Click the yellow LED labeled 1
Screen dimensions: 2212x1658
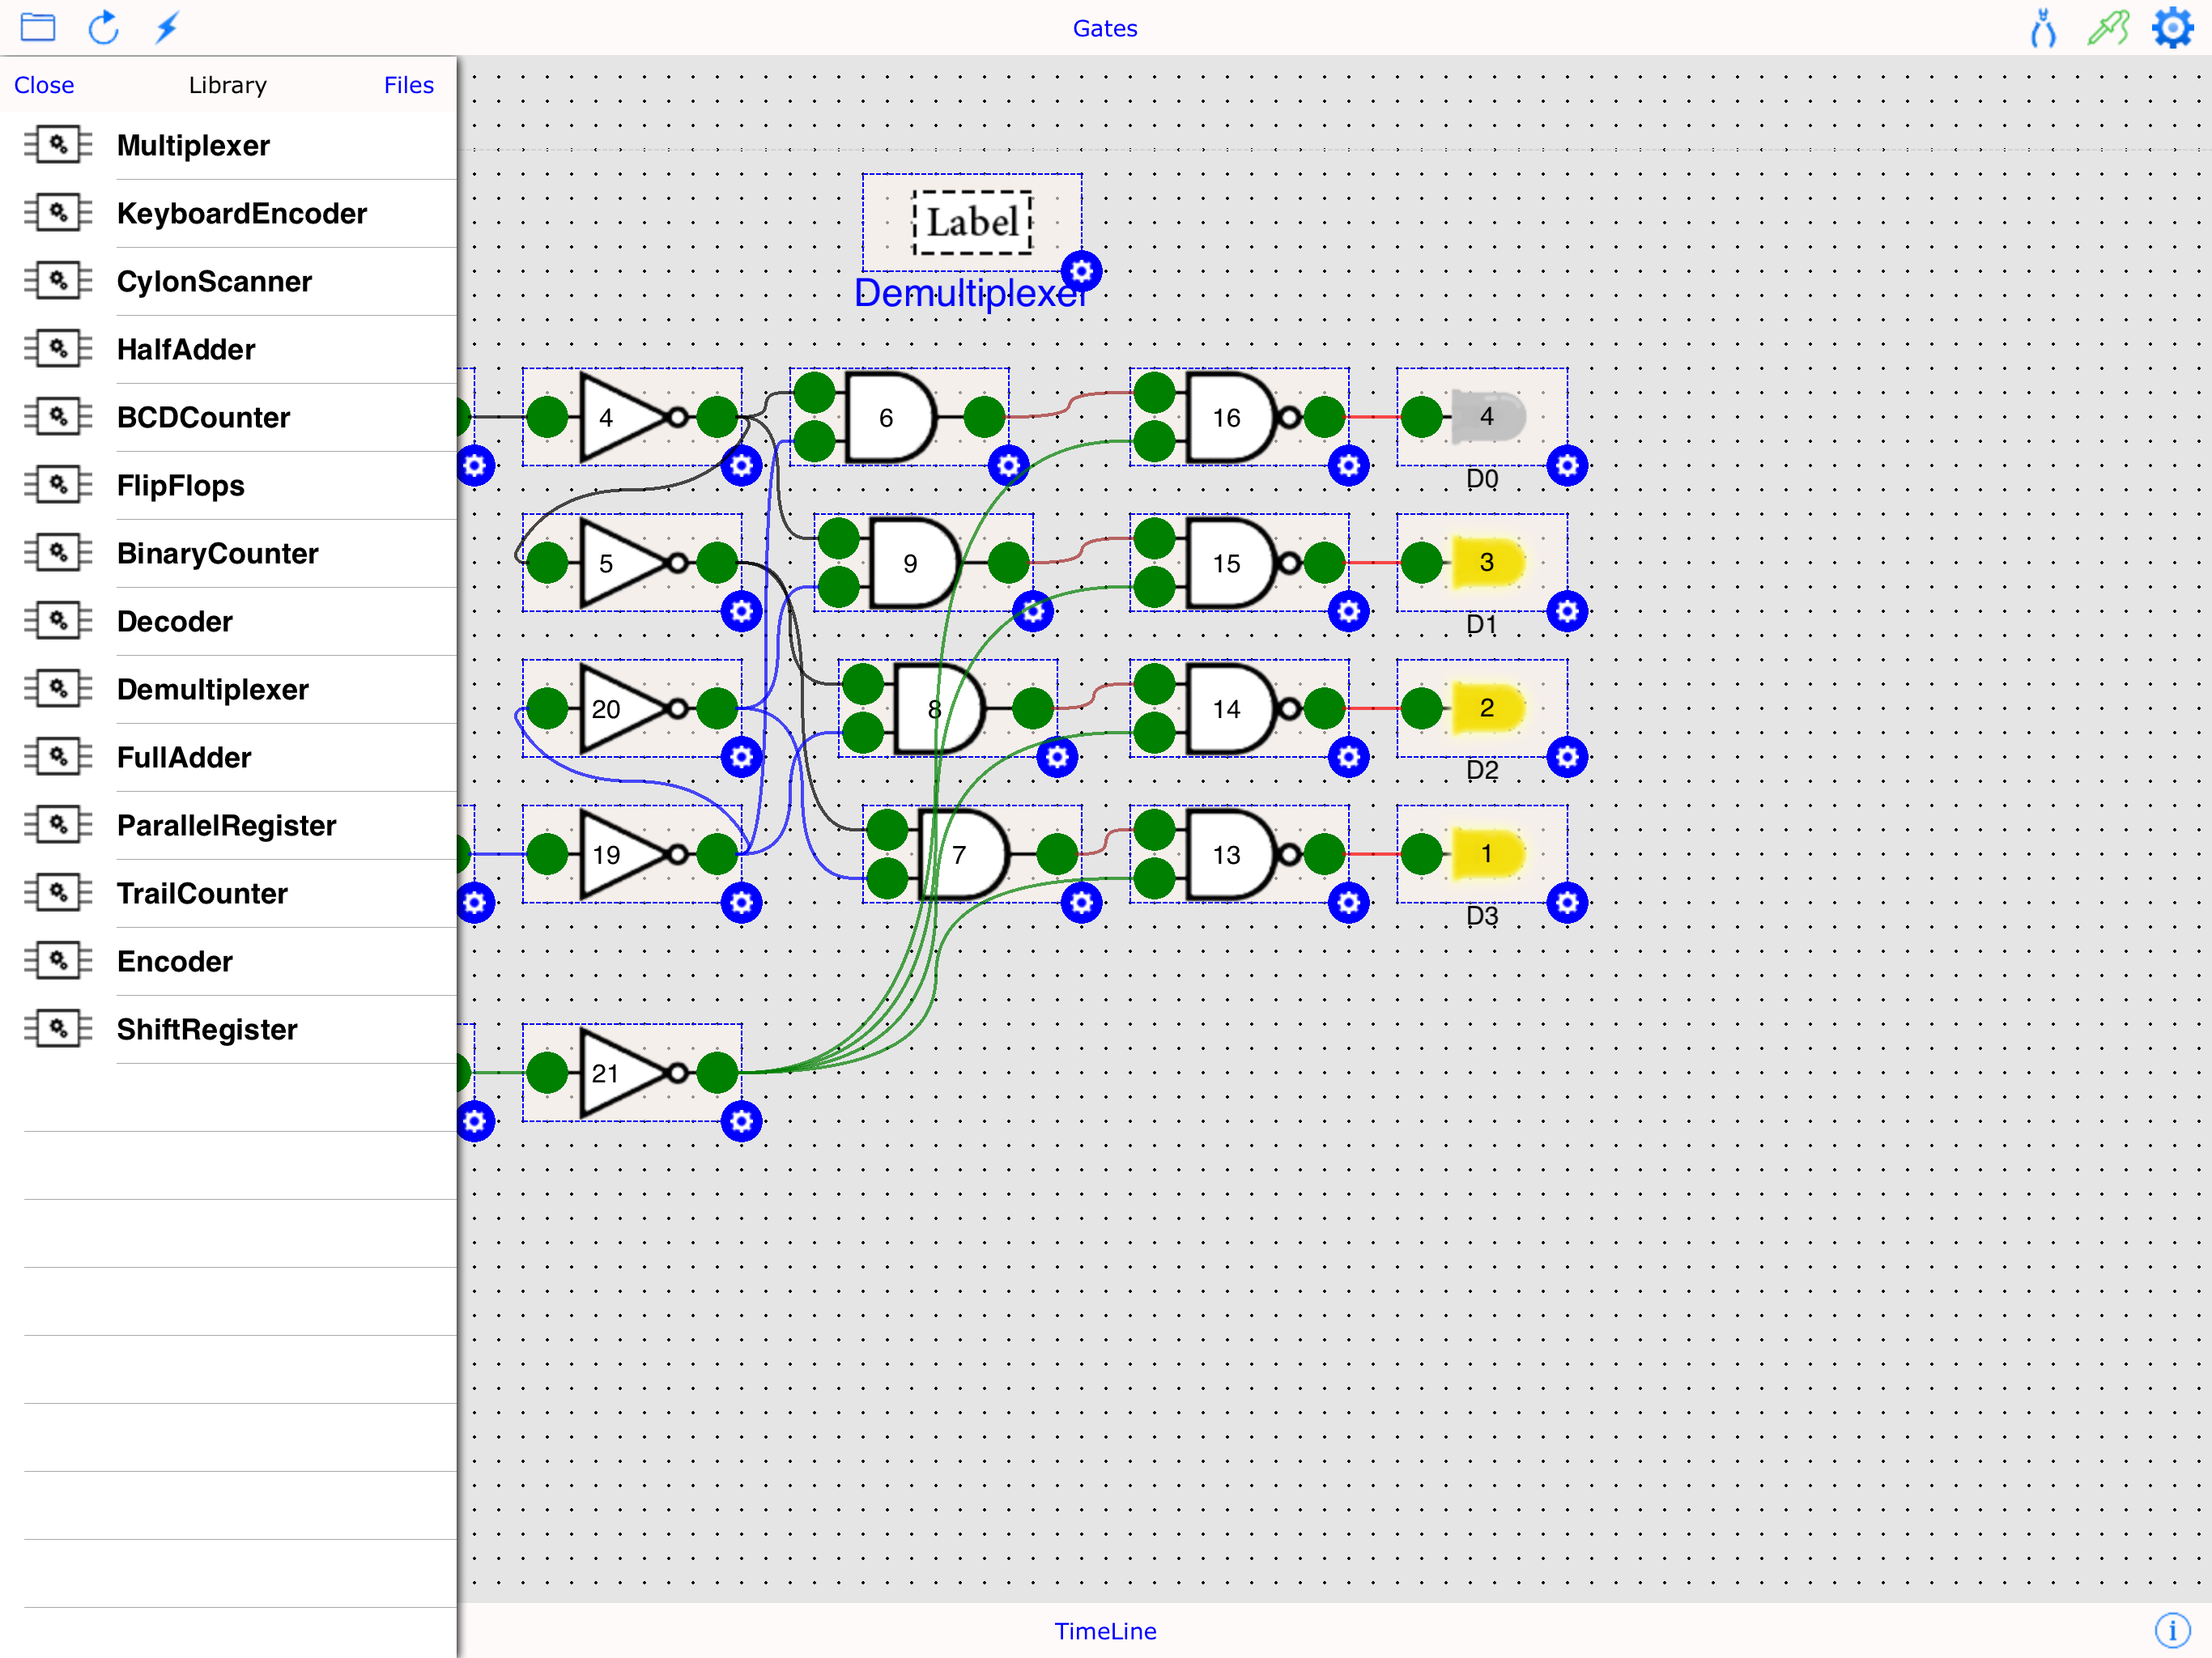[x=1487, y=854]
